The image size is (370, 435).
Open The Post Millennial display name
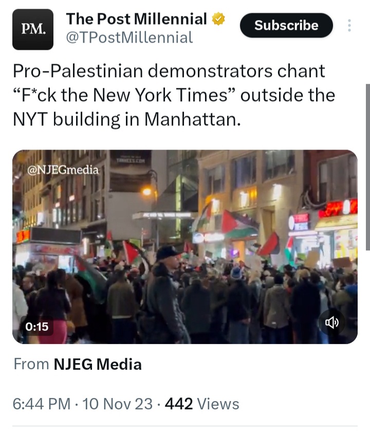click(137, 19)
